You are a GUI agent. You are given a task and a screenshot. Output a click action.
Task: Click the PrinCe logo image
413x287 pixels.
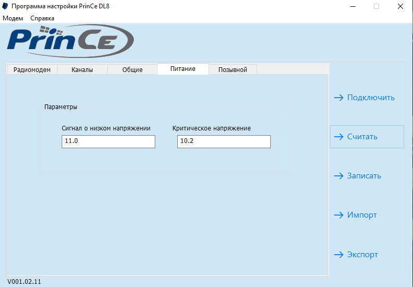(71, 41)
